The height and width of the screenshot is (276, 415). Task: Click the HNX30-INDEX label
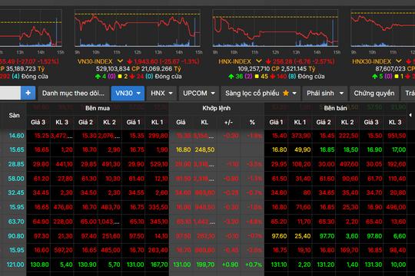372,61
